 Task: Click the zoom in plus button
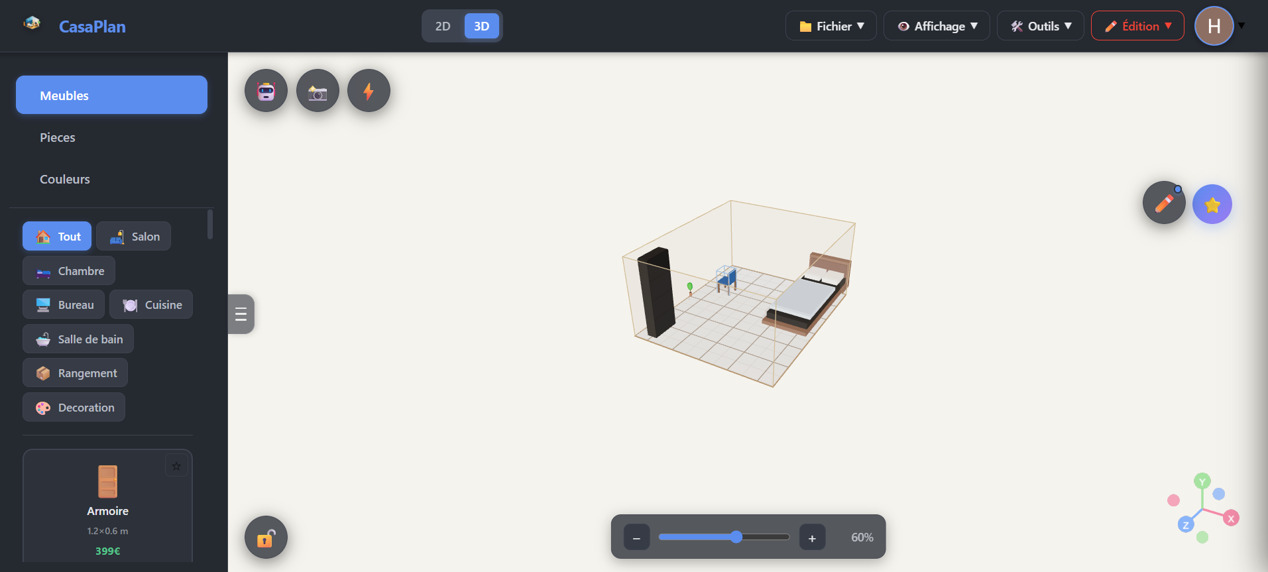click(x=812, y=538)
